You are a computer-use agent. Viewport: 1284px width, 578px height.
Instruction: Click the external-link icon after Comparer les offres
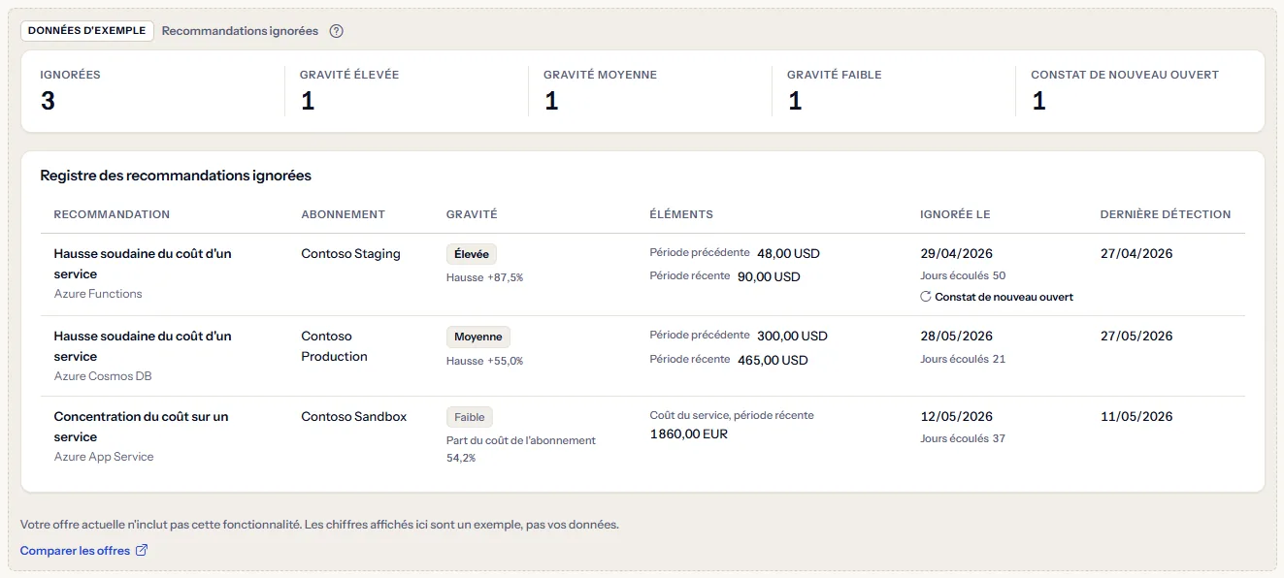(x=142, y=551)
